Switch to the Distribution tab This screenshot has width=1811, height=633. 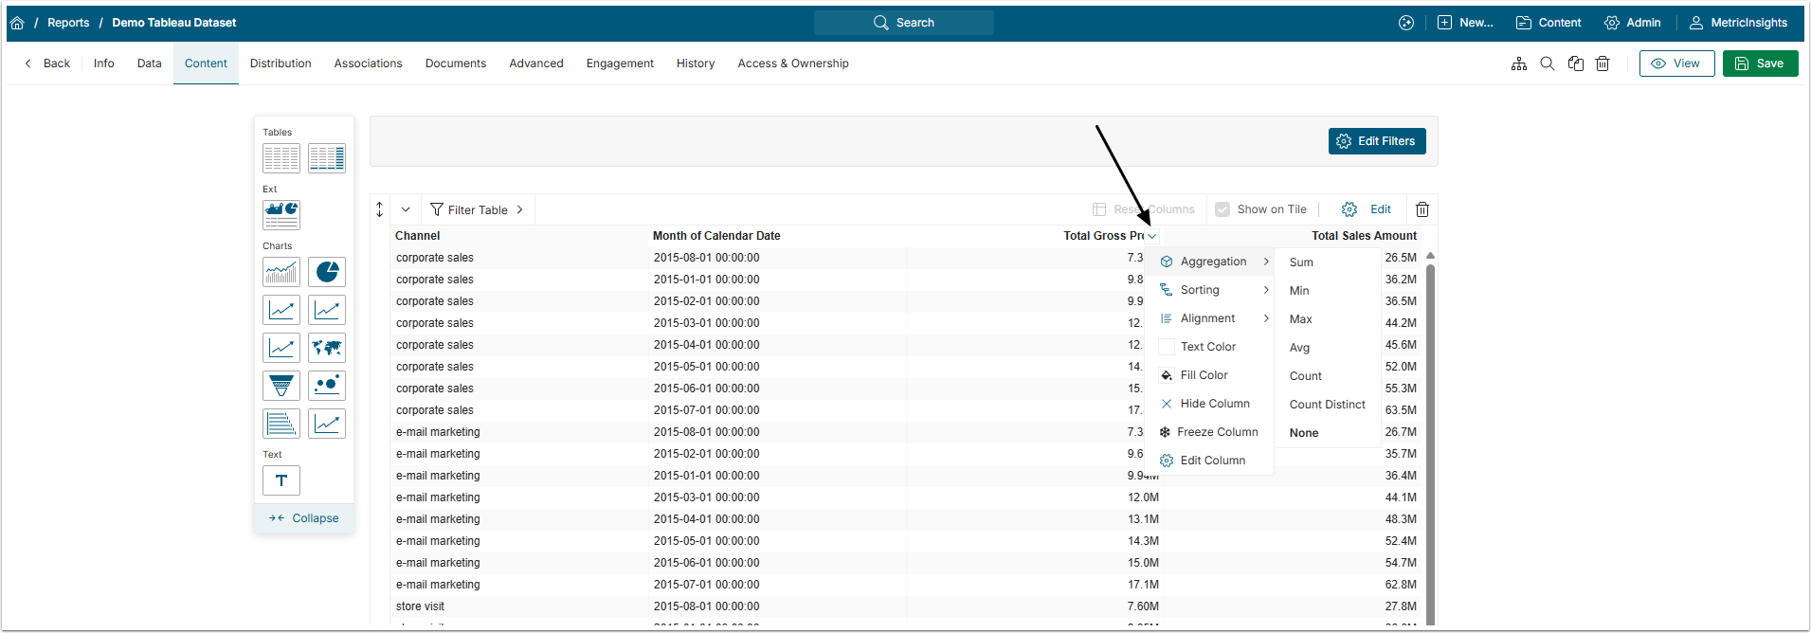(x=281, y=63)
